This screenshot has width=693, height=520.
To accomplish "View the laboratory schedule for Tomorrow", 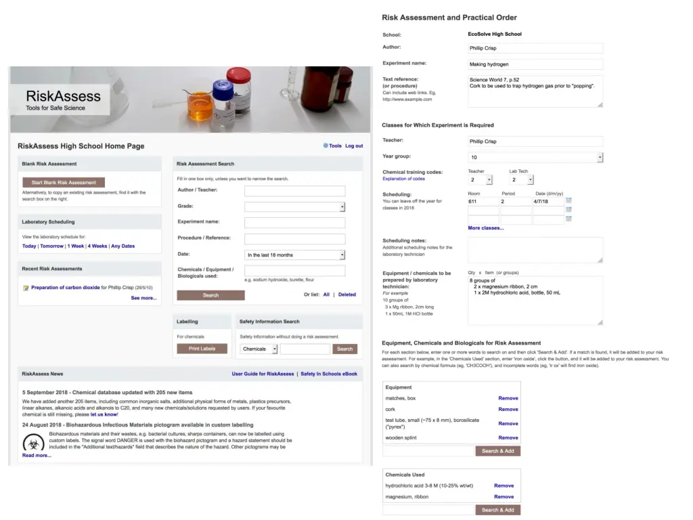I will pos(51,246).
